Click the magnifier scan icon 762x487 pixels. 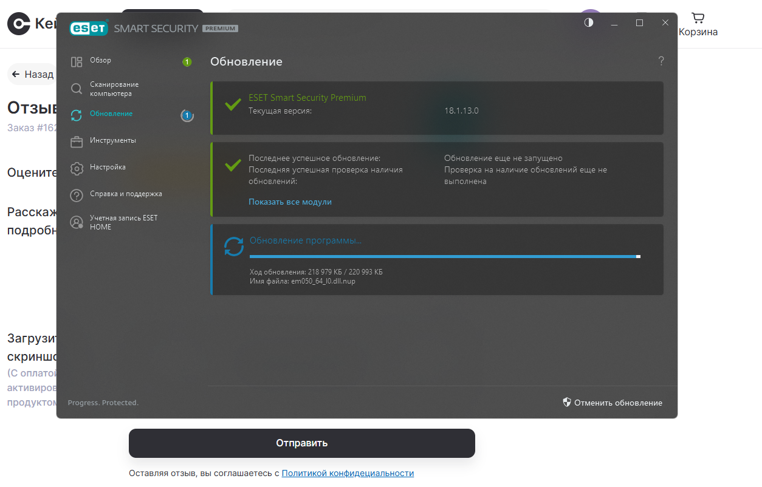pyautogui.click(x=77, y=89)
